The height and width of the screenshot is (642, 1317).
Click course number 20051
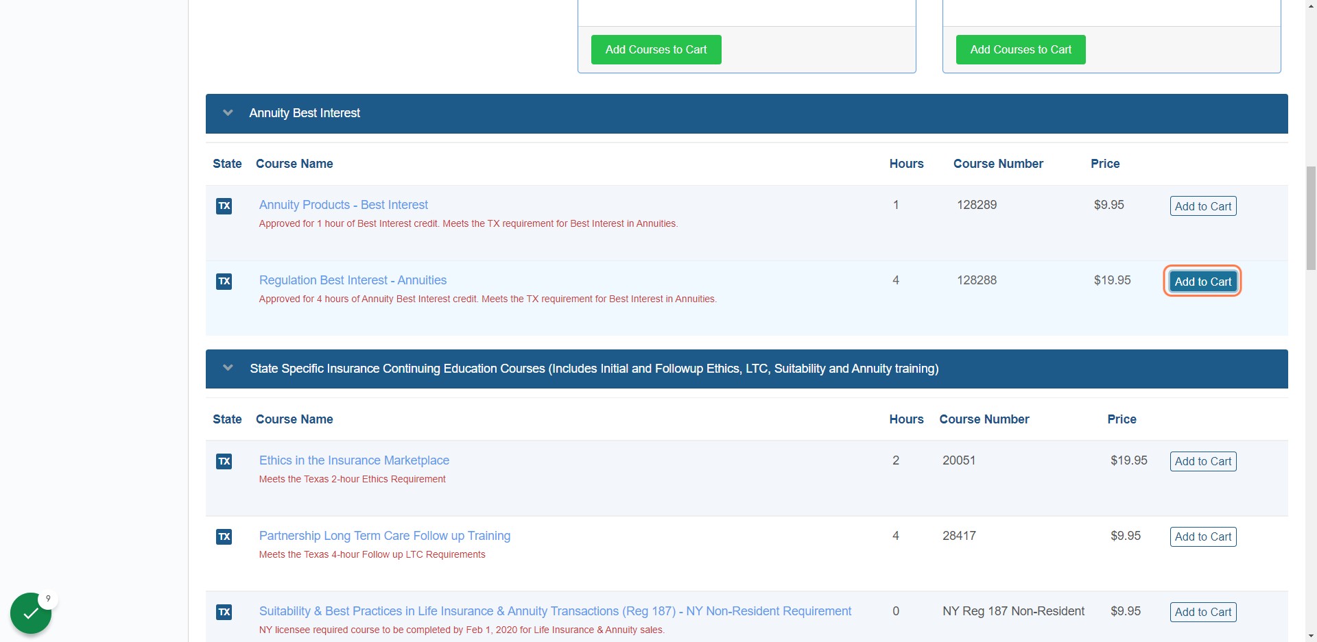(x=959, y=460)
